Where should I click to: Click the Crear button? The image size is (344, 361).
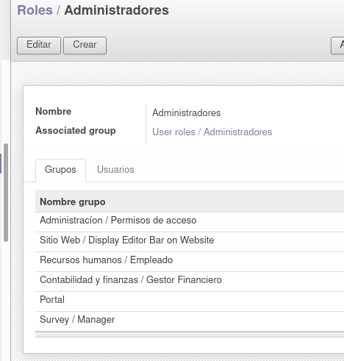coord(85,46)
